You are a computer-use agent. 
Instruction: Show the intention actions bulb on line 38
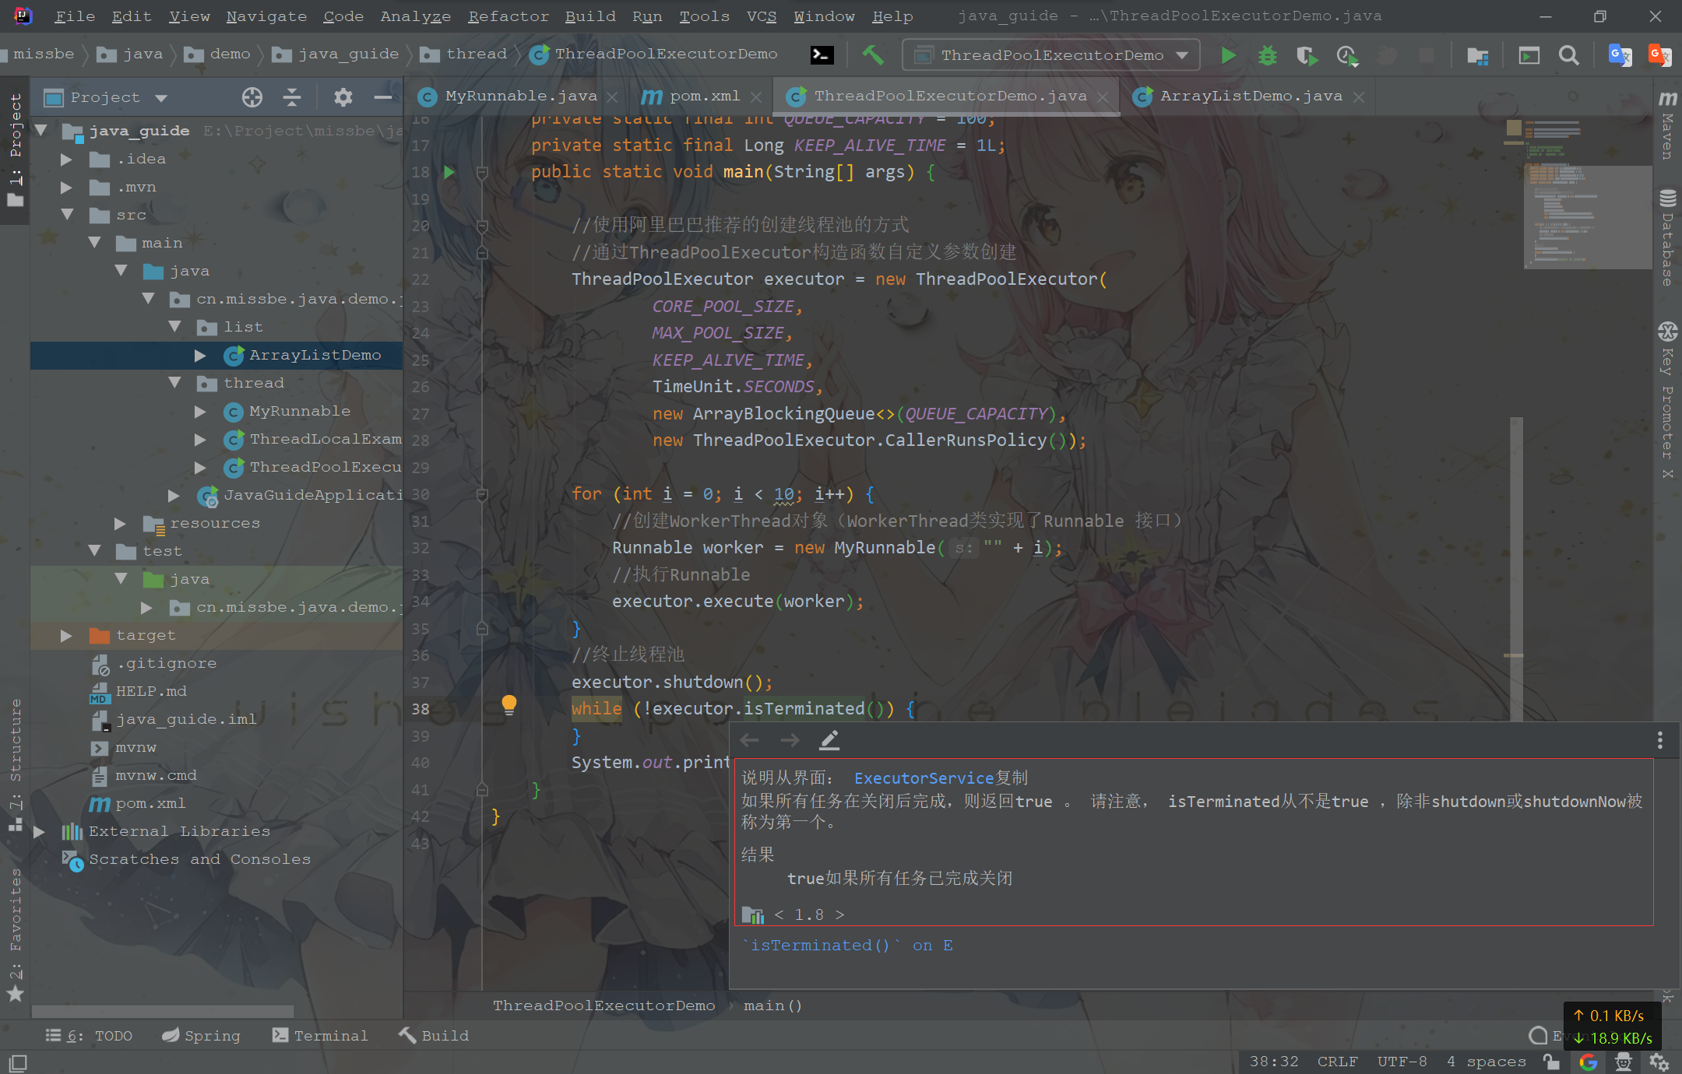(509, 705)
